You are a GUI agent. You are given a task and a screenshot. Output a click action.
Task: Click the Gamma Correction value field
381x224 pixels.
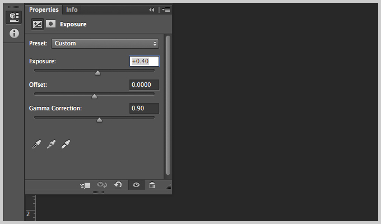click(x=145, y=108)
